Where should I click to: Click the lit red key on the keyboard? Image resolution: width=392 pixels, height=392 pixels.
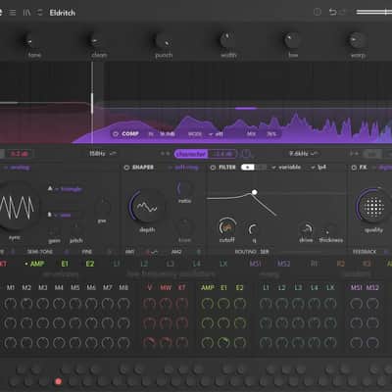coord(59,381)
